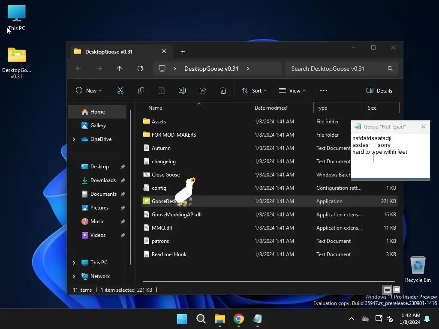Click the Share icon in toolbar
Viewport: 439px width, 329px height.
[x=203, y=91]
